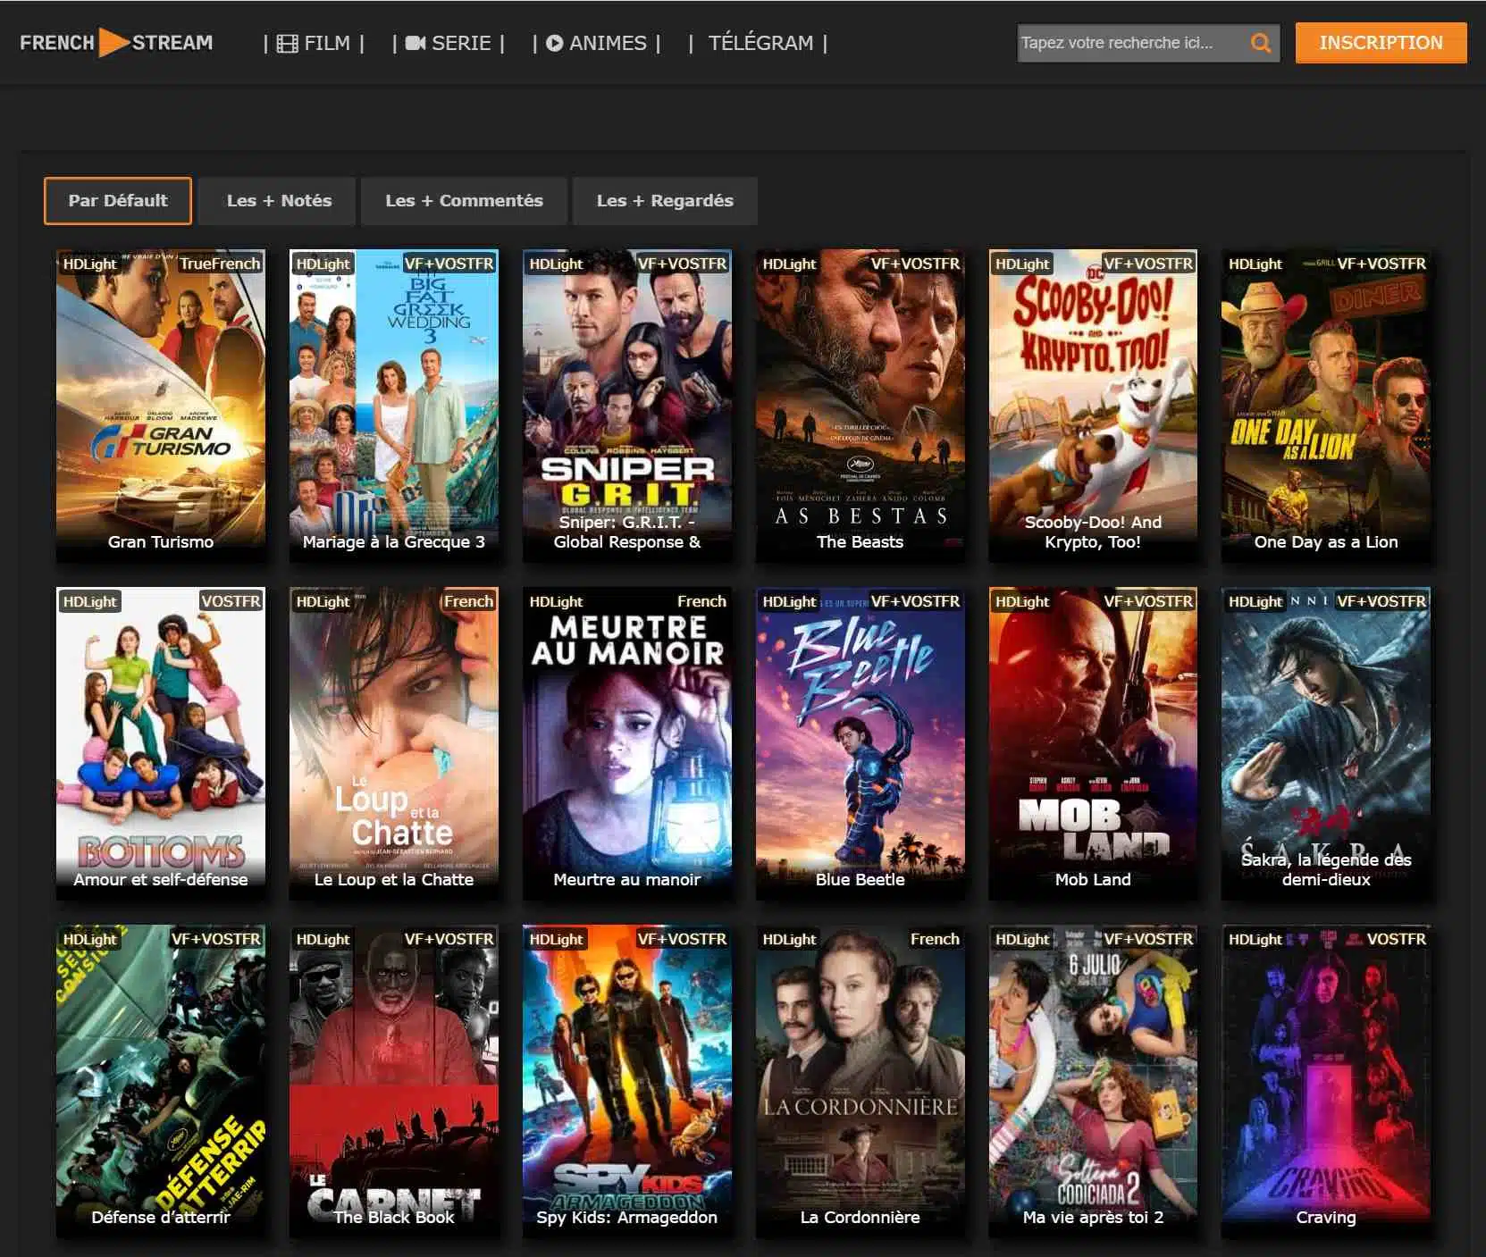Switch to Les + Notés tab

pyautogui.click(x=279, y=201)
